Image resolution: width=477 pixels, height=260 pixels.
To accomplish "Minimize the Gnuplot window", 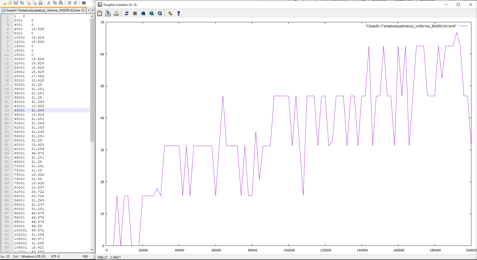I will pyautogui.click(x=446, y=5).
